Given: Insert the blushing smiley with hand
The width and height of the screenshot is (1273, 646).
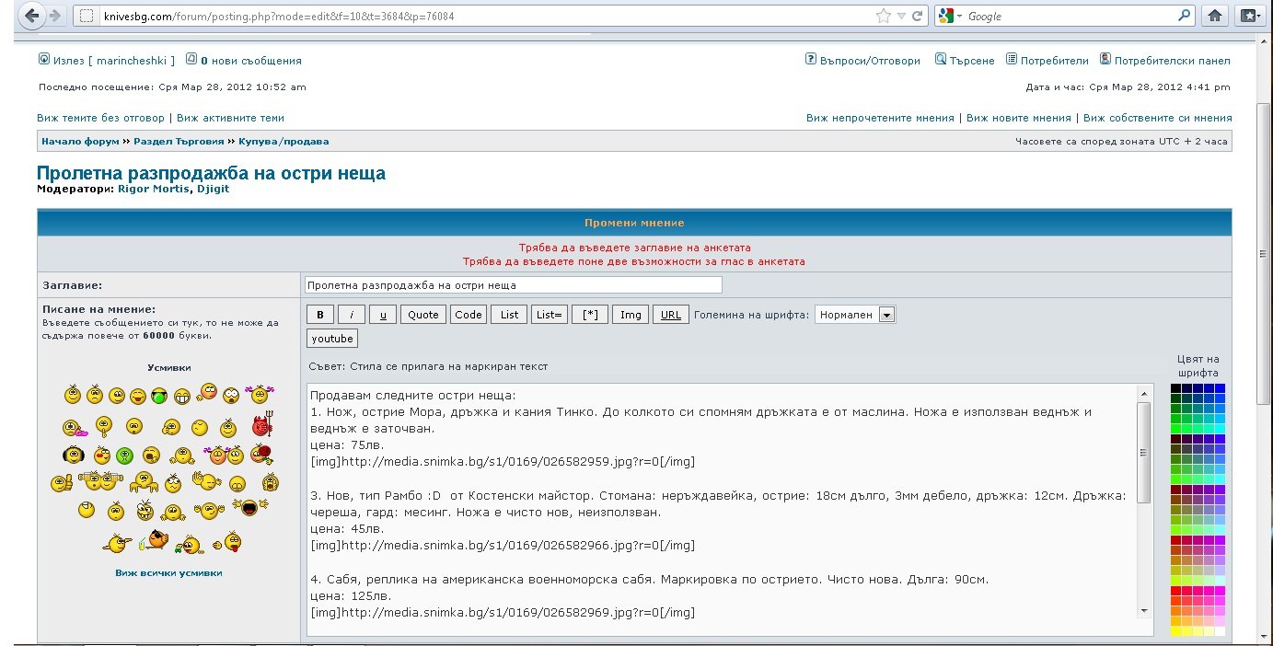Looking at the screenshot, I should click(x=207, y=392).
